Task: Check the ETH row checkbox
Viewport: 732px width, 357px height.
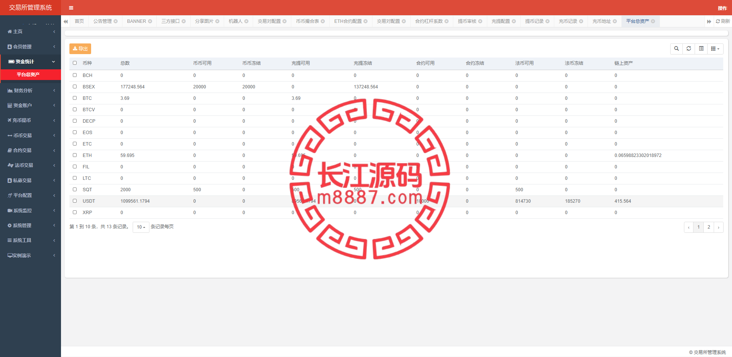Action: tap(75, 155)
